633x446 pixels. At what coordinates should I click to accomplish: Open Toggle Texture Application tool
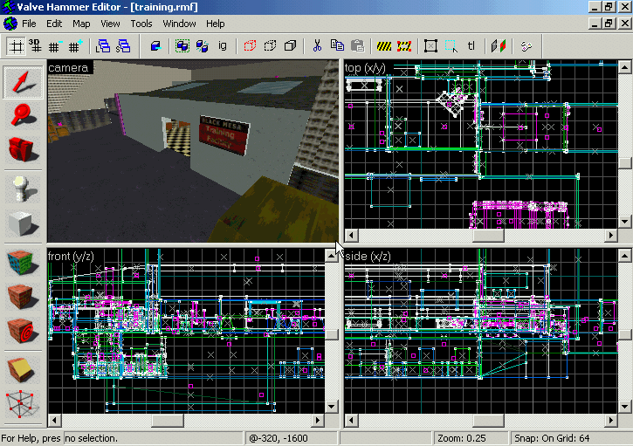point(23,262)
